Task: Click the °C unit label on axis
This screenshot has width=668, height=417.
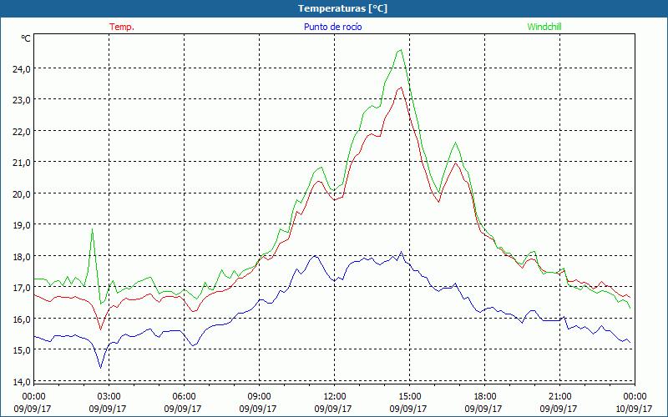Action: 26,38
